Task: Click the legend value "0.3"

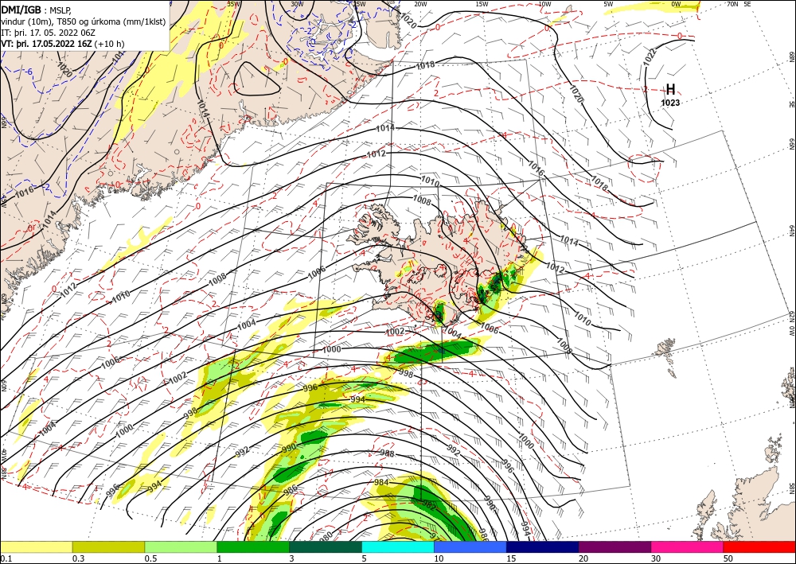Action: click(x=78, y=558)
